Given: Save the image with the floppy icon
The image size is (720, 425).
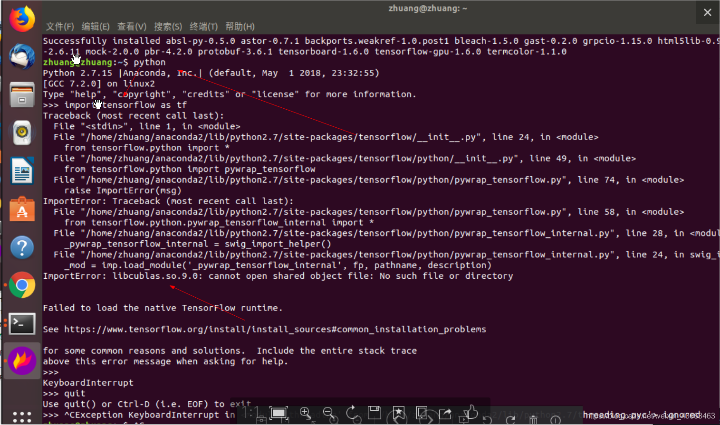Looking at the screenshot, I should click(374, 413).
